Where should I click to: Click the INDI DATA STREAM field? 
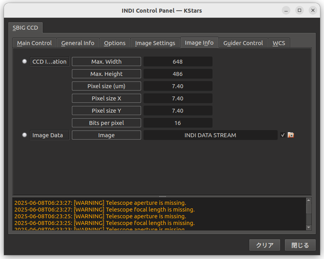click(210, 135)
